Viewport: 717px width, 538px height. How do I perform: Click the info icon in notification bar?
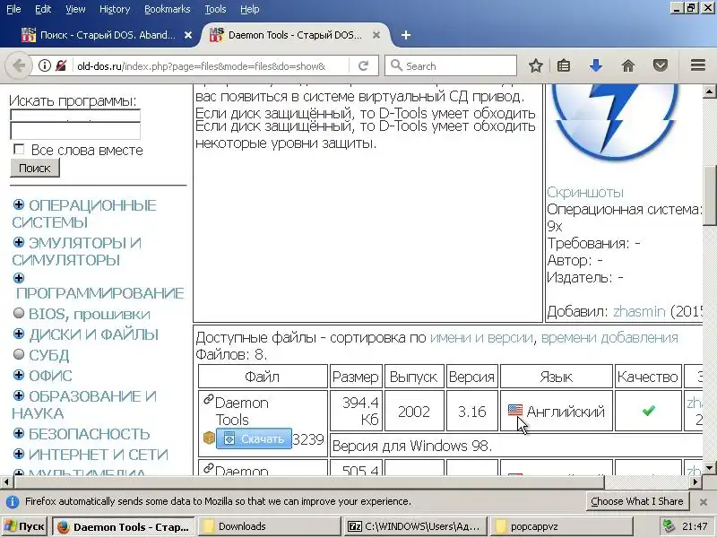13,502
